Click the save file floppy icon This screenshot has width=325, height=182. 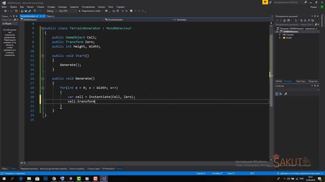26,11
